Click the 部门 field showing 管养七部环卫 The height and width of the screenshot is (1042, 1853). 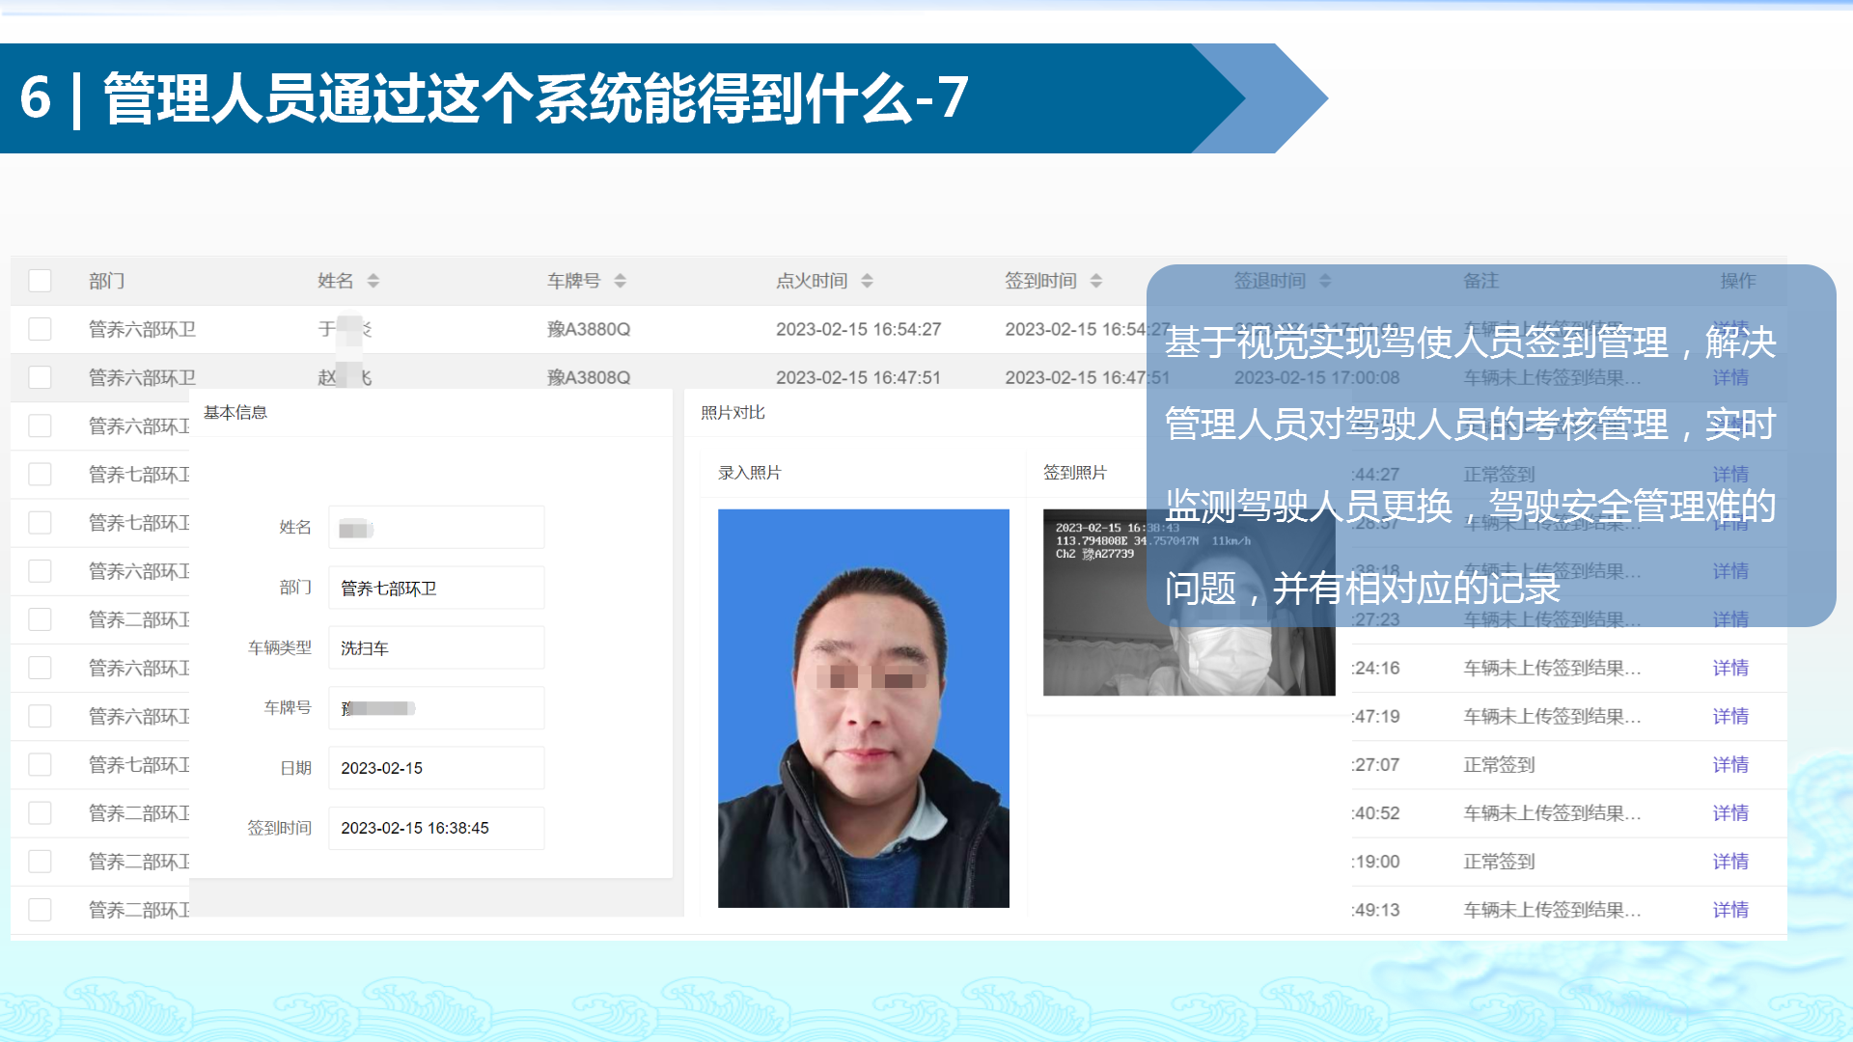pos(436,588)
